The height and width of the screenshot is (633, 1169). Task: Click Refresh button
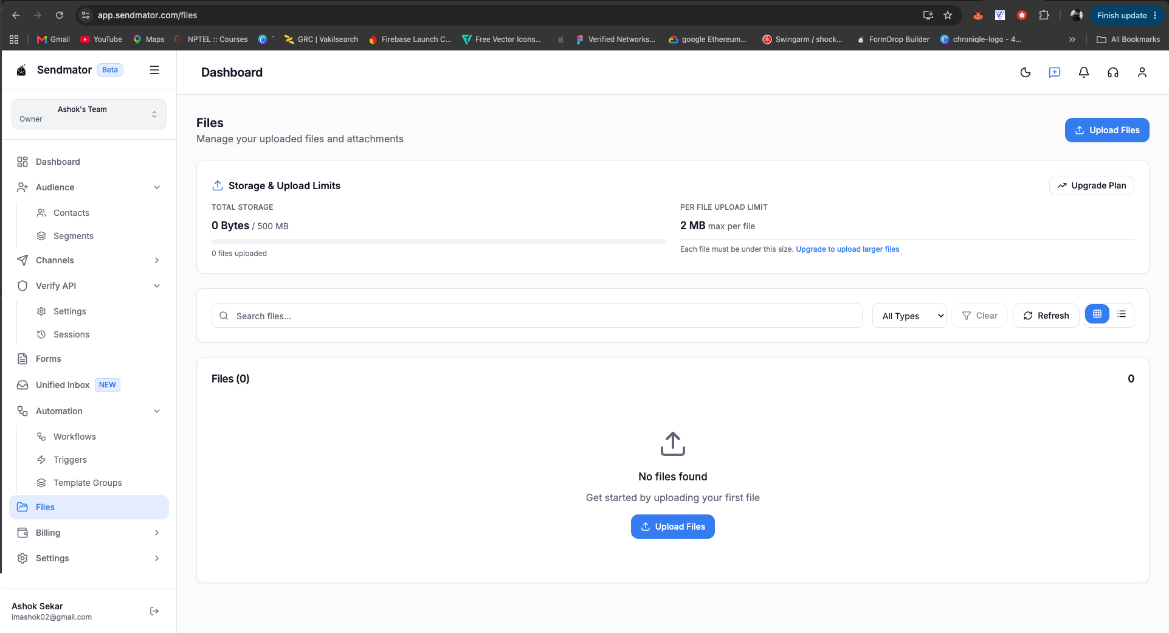tap(1046, 316)
